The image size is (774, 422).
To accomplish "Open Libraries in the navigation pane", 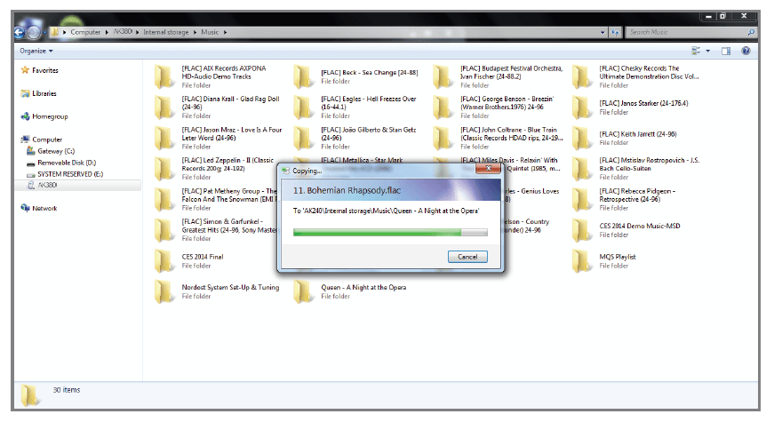I will (44, 93).
